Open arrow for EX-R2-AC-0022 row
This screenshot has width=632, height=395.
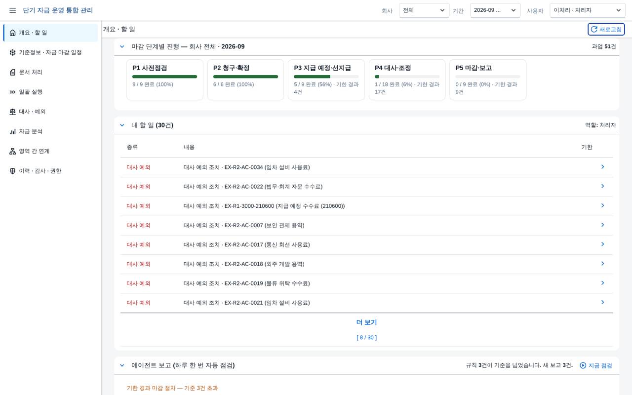point(602,186)
